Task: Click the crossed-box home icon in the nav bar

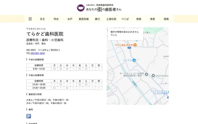Action: click(x=30, y=19)
